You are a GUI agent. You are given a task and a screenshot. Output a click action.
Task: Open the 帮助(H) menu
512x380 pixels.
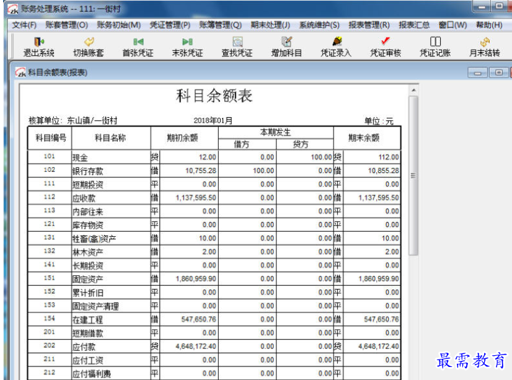(489, 25)
